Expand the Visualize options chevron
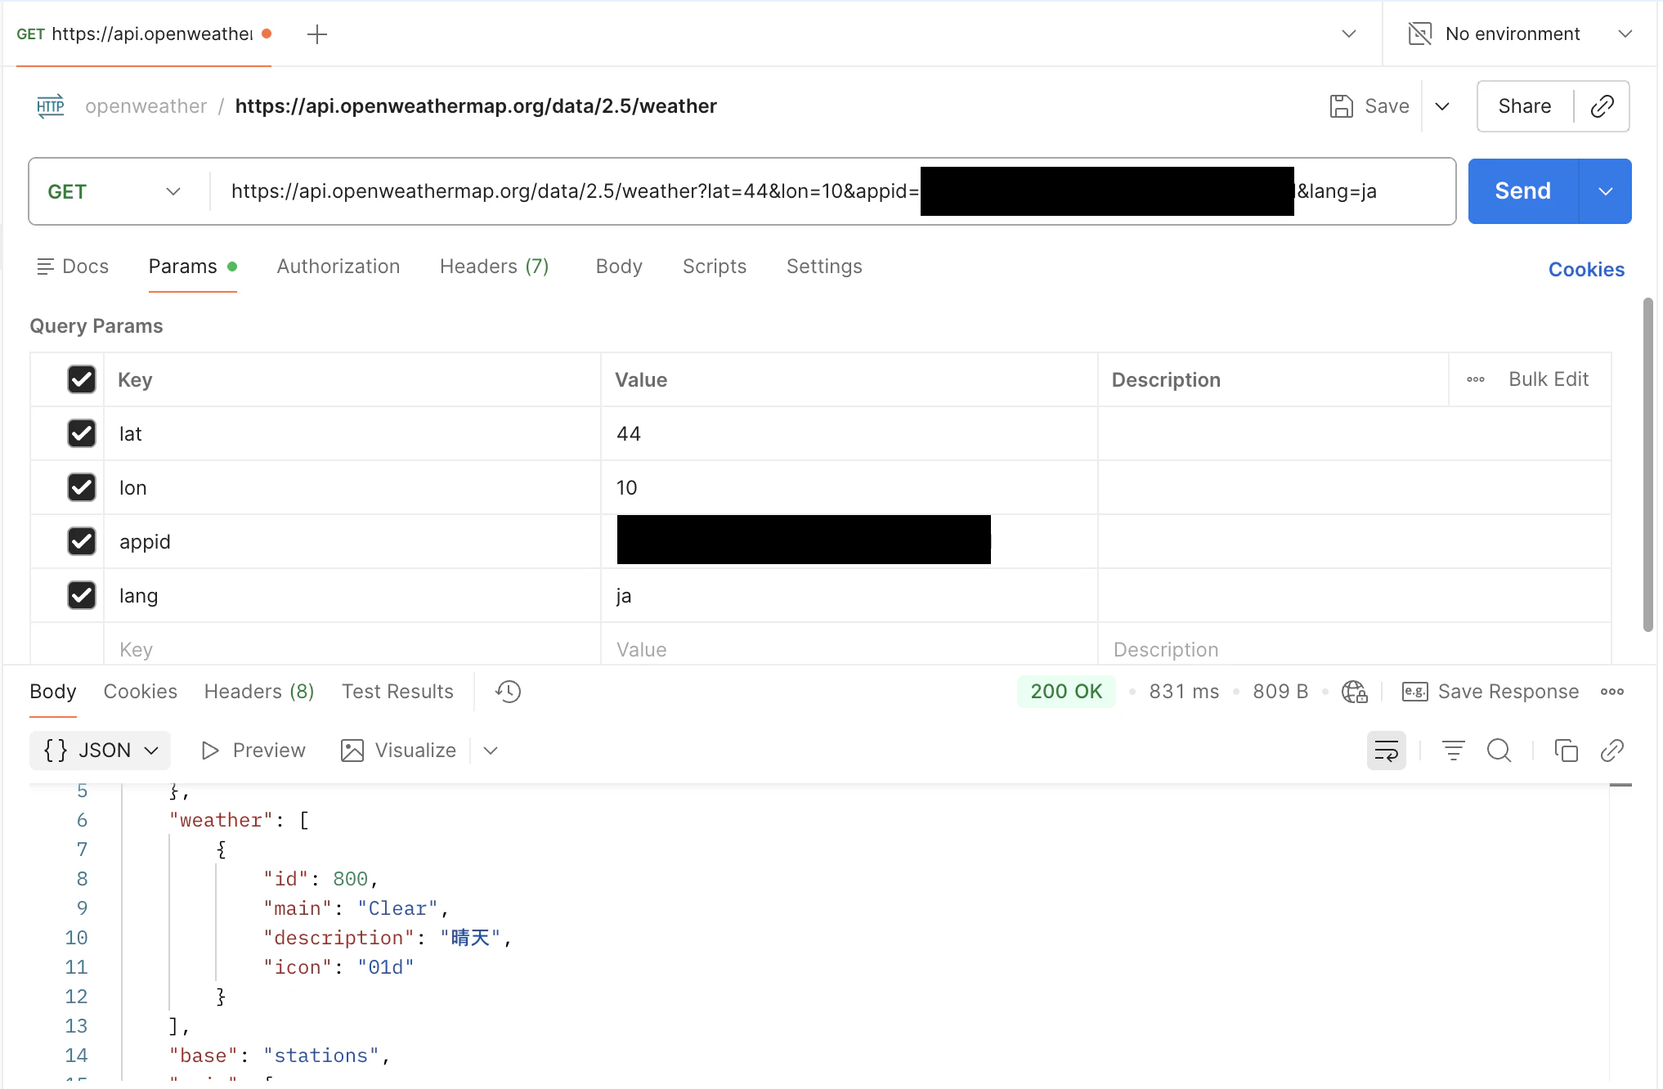The height and width of the screenshot is (1089, 1663). click(x=491, y=751)
